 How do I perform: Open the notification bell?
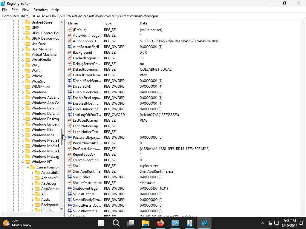[x=301, y=223]
